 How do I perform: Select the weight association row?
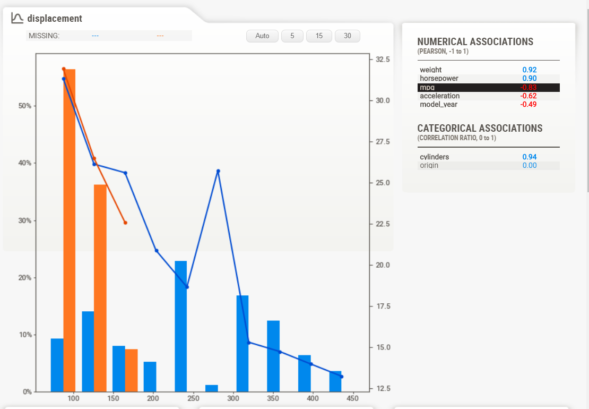488,70
